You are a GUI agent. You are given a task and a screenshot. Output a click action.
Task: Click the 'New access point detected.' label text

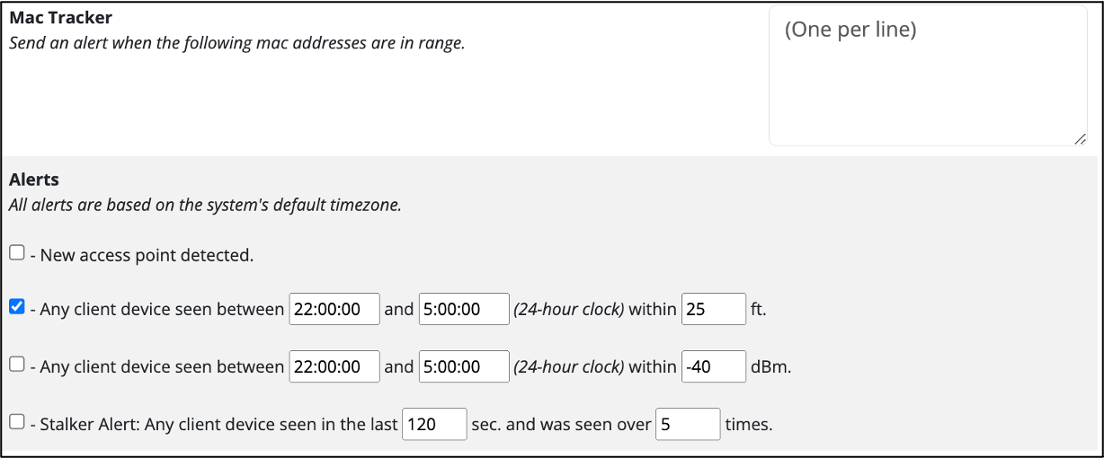[147, 255]
